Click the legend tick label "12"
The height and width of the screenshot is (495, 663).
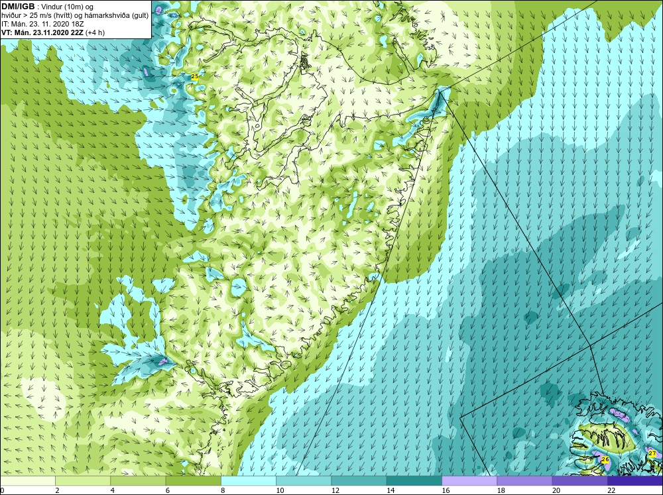(x=335, y=490)
